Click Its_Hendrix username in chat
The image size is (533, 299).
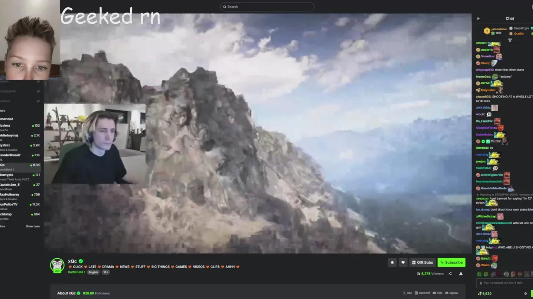484,121
